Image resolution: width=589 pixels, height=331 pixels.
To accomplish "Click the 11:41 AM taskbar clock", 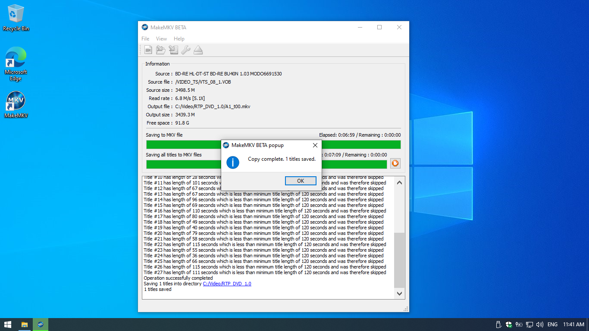I will pos(573,325).
